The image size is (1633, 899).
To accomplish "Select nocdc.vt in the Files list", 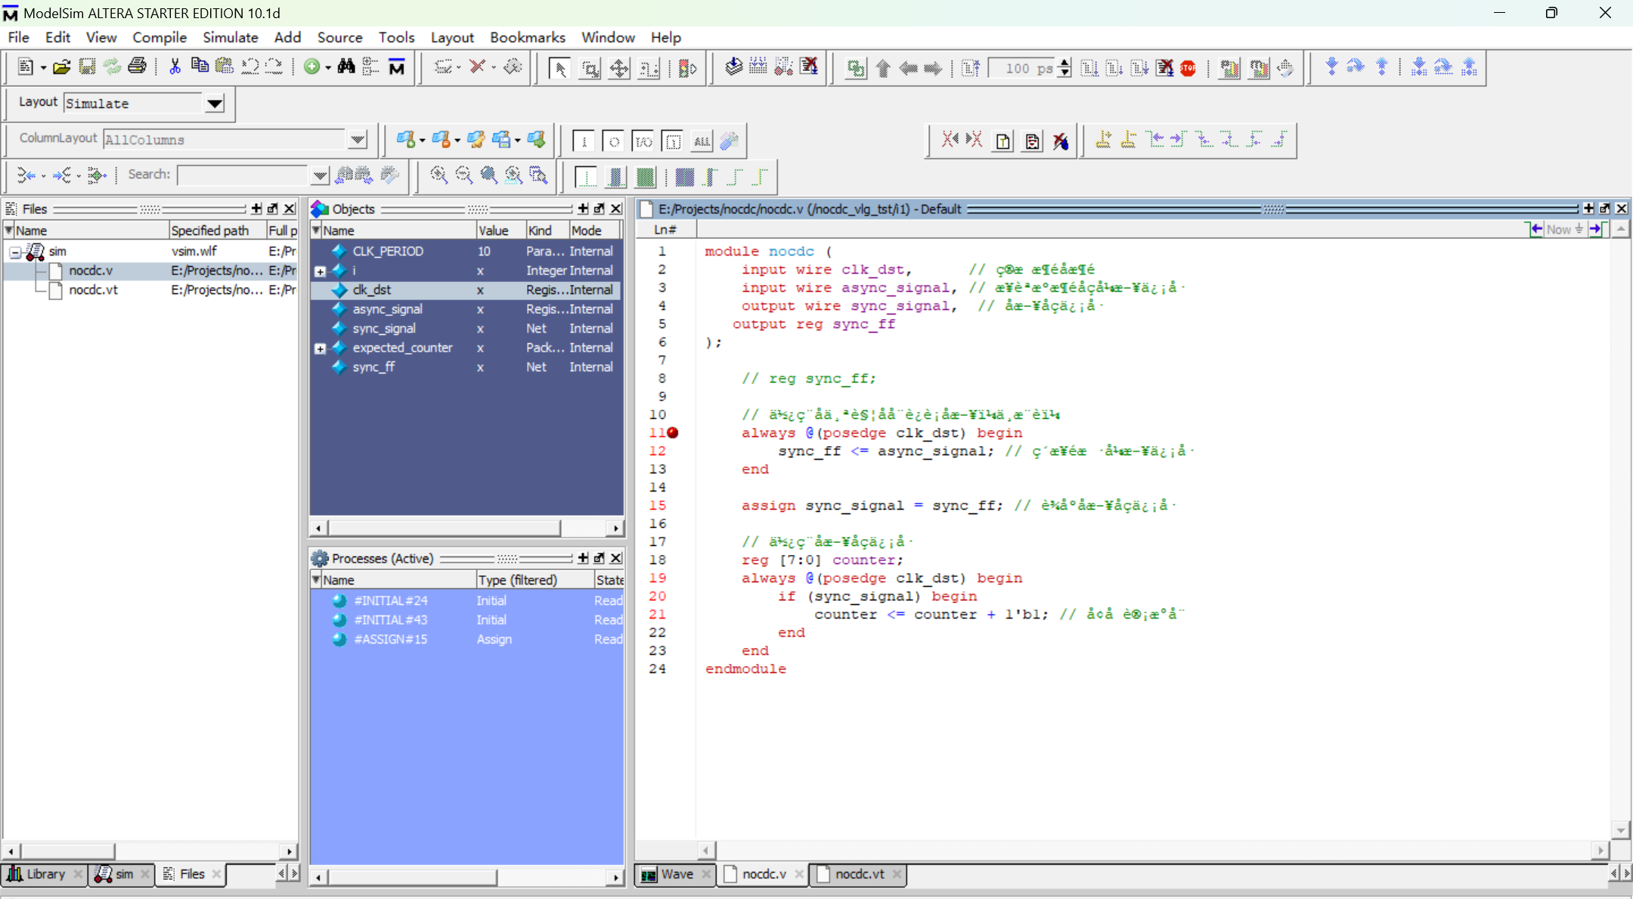I will [x=93, y=290].
